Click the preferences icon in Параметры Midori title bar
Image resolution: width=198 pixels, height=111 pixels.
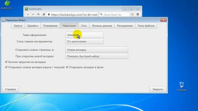pyautogui.click(x=3, y=20)
